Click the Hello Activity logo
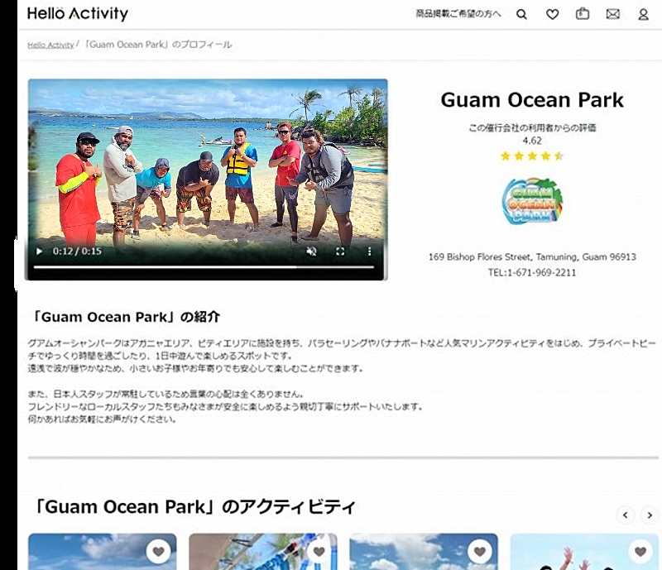Viewport: 662px width, 570px height. click(x=78, y=13)
